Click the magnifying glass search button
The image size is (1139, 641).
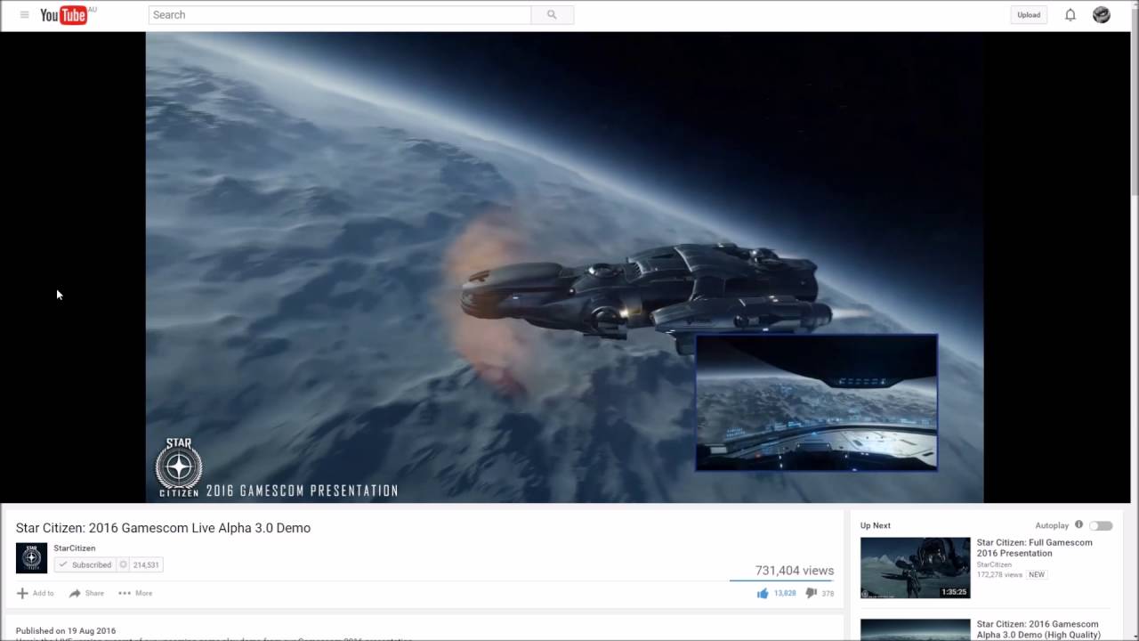552,15
